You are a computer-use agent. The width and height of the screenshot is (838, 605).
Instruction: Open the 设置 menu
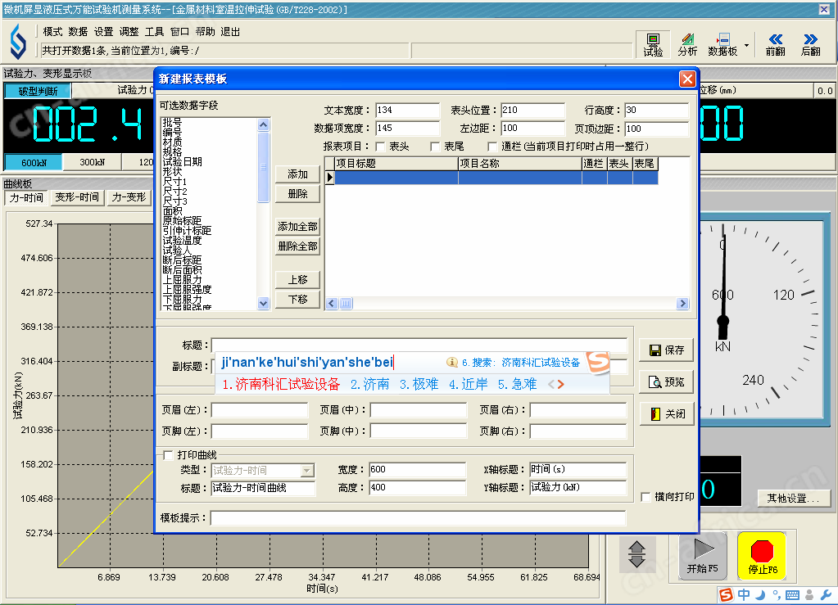click(x=104, y=32)
